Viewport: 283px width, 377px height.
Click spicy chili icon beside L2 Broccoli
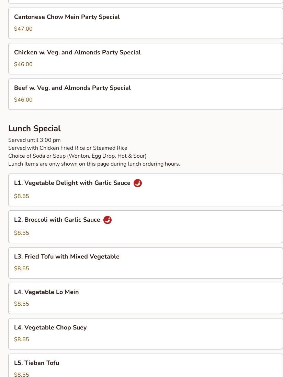(107, 220)
